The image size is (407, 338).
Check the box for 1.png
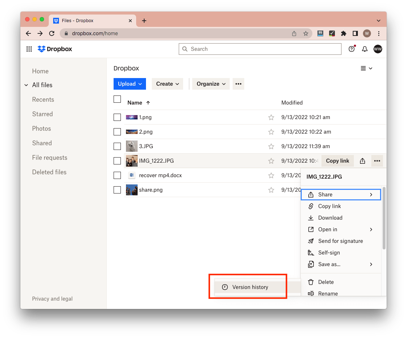(117, 117)
